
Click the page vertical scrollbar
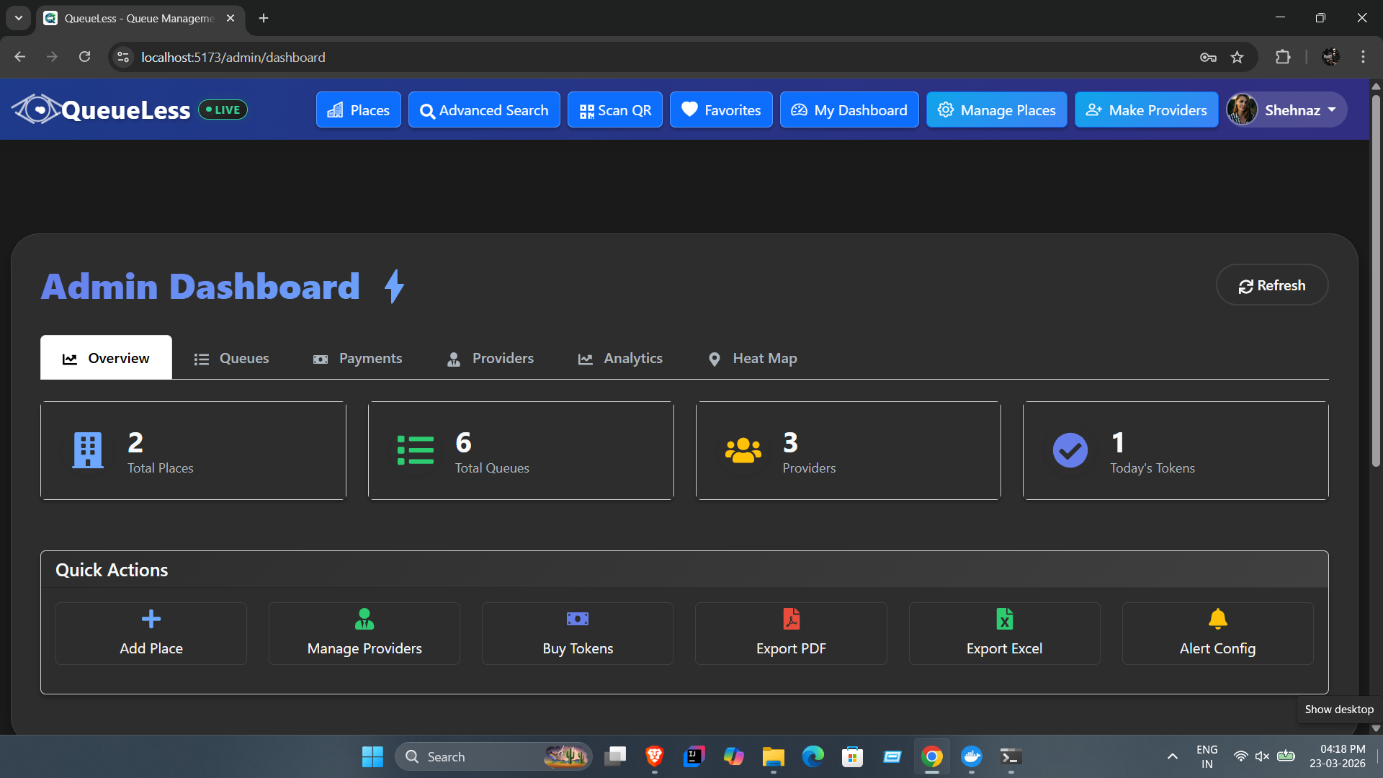coord(1376,281)
